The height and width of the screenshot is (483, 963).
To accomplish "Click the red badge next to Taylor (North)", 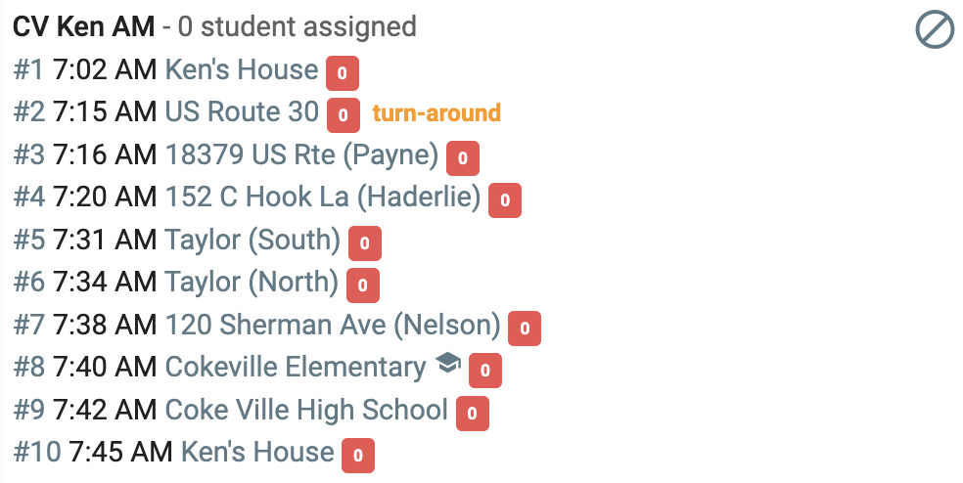I will (x=363, y=285).
